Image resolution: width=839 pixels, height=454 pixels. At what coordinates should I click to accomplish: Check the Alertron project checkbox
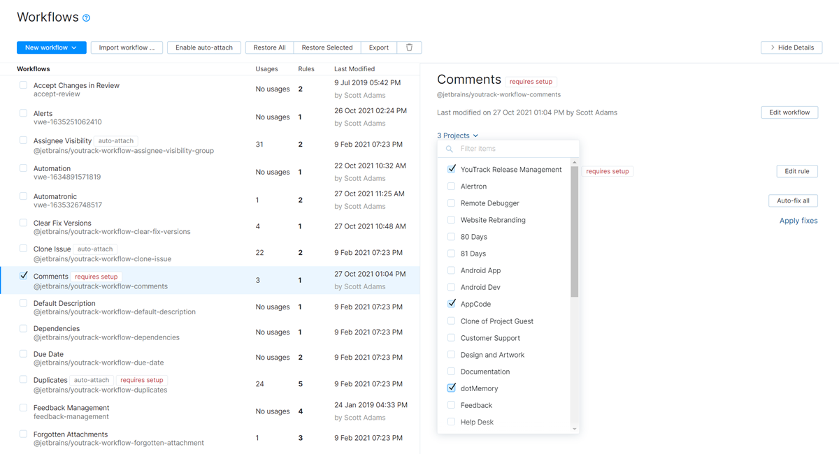(x=451, y=186)
